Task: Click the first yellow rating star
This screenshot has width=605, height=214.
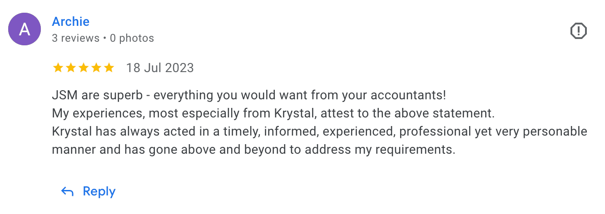Action: [x=58, y=68]
